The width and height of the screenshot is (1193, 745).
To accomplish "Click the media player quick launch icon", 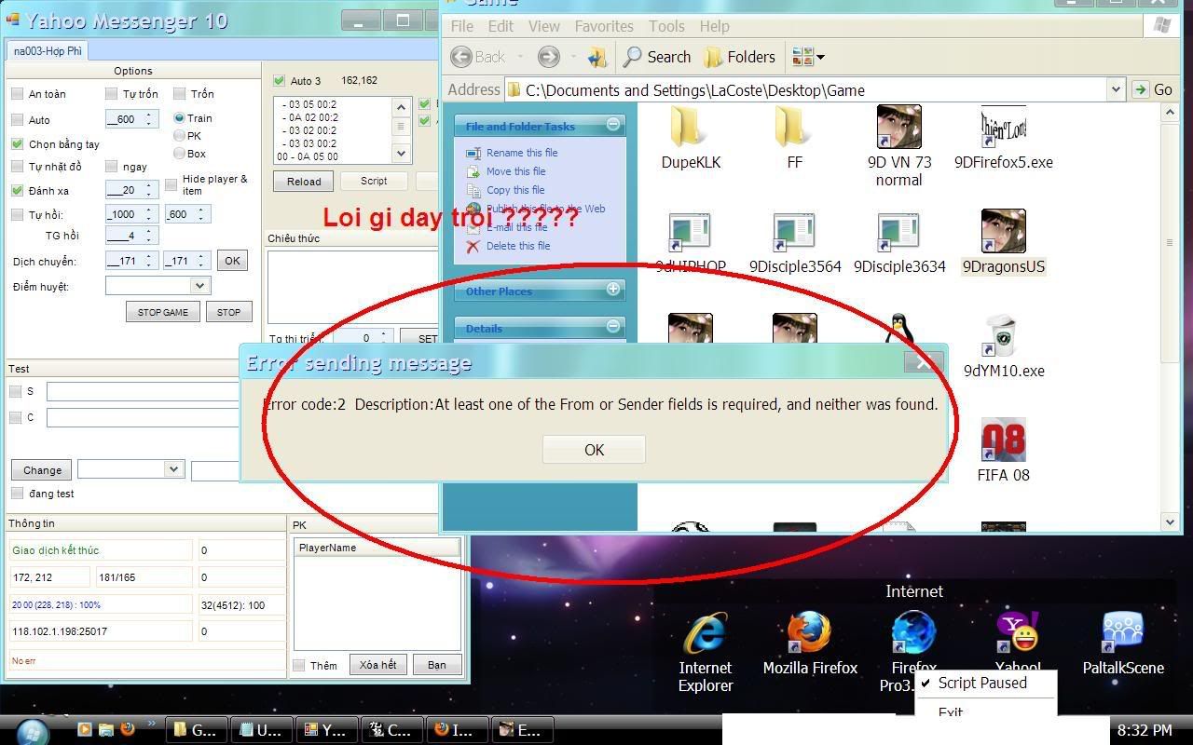I will click(x=85, y=729).
